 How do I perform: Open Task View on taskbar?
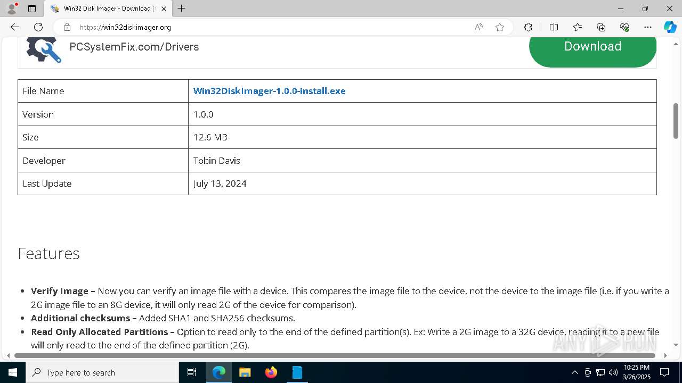tap(192, 372)
